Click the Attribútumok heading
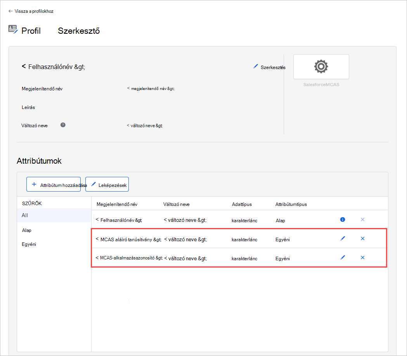This screenshot has width=407, height=356. point(39,161)
